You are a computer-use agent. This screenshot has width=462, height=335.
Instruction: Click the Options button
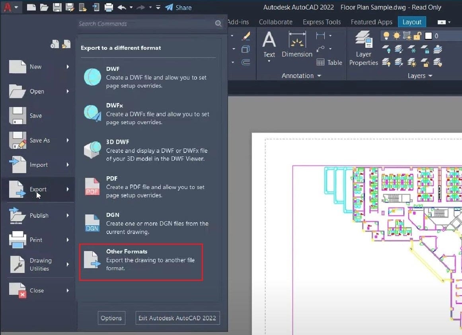pyautogui.click(x=111, y=318)
